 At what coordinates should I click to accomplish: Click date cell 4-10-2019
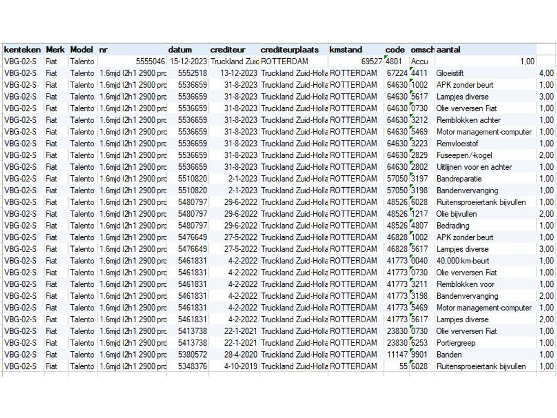[234, 366]
